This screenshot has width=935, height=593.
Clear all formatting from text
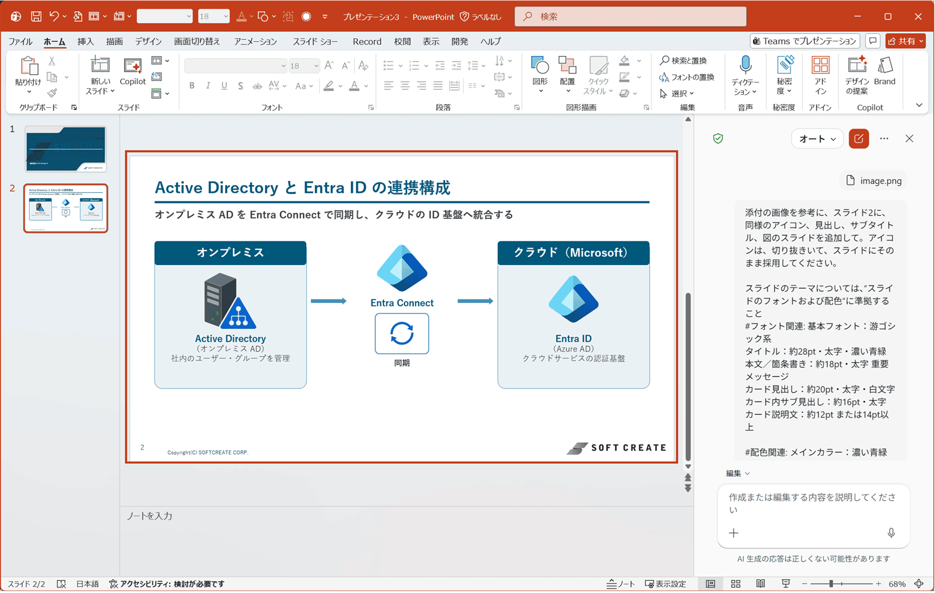click(363, 65)
